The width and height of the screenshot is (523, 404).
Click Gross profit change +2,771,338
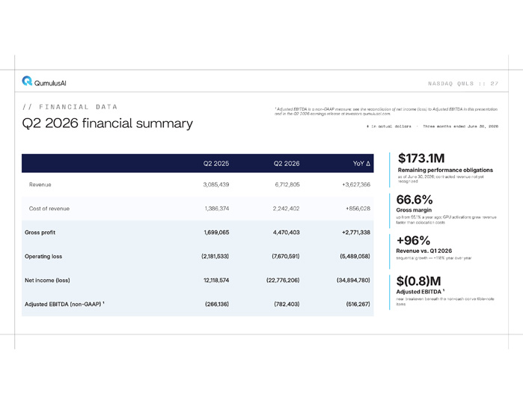(356, 233)
